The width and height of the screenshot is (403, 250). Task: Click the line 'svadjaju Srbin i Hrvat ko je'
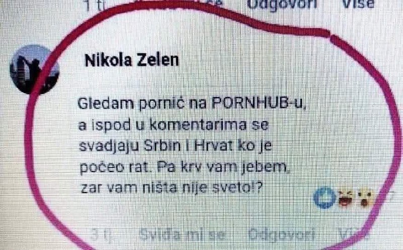tap(175, 147)
